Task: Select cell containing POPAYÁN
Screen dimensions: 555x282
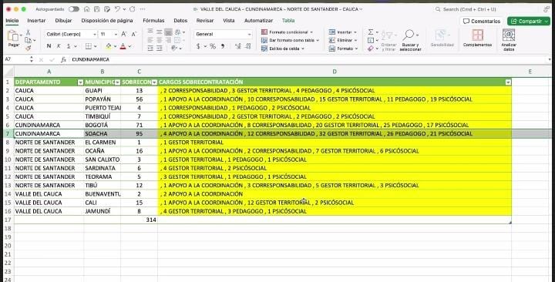Action: pos(103,99)
